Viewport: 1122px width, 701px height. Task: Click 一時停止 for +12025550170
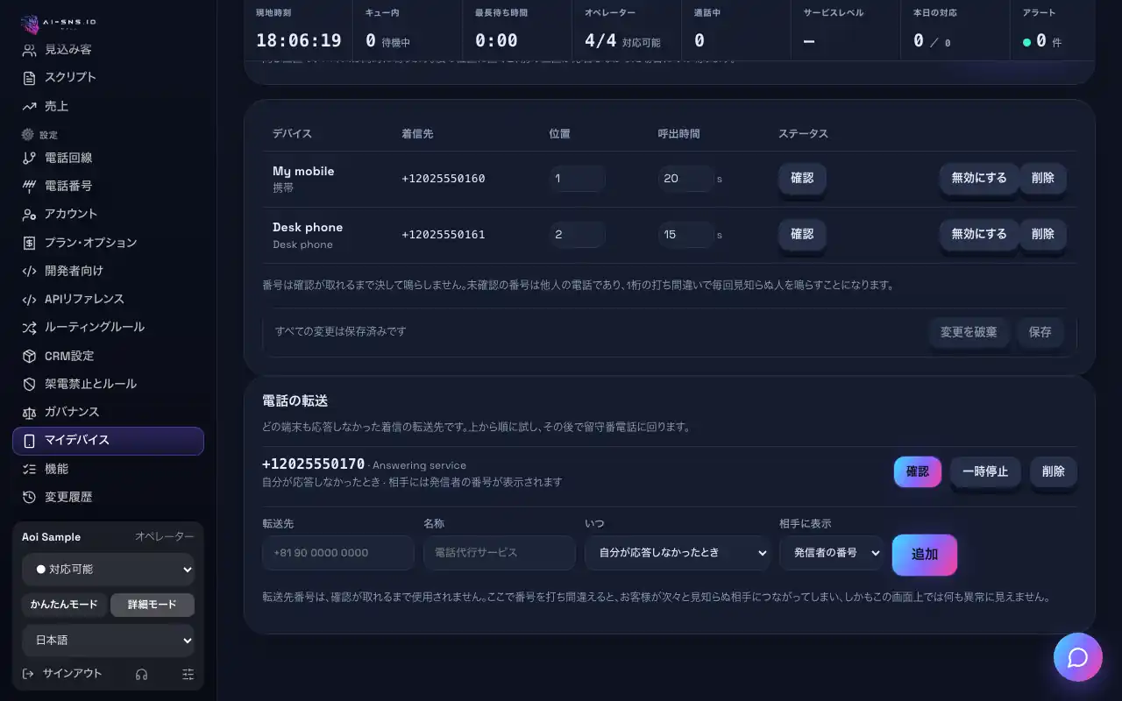tap(985, 471)
